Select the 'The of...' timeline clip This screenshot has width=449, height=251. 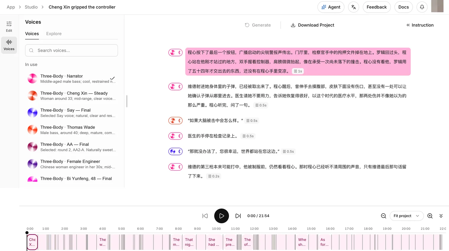[248, 242]
